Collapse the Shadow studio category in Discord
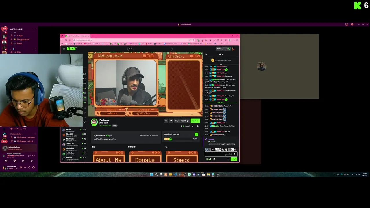370x208 pixels. tap(16, 134)
